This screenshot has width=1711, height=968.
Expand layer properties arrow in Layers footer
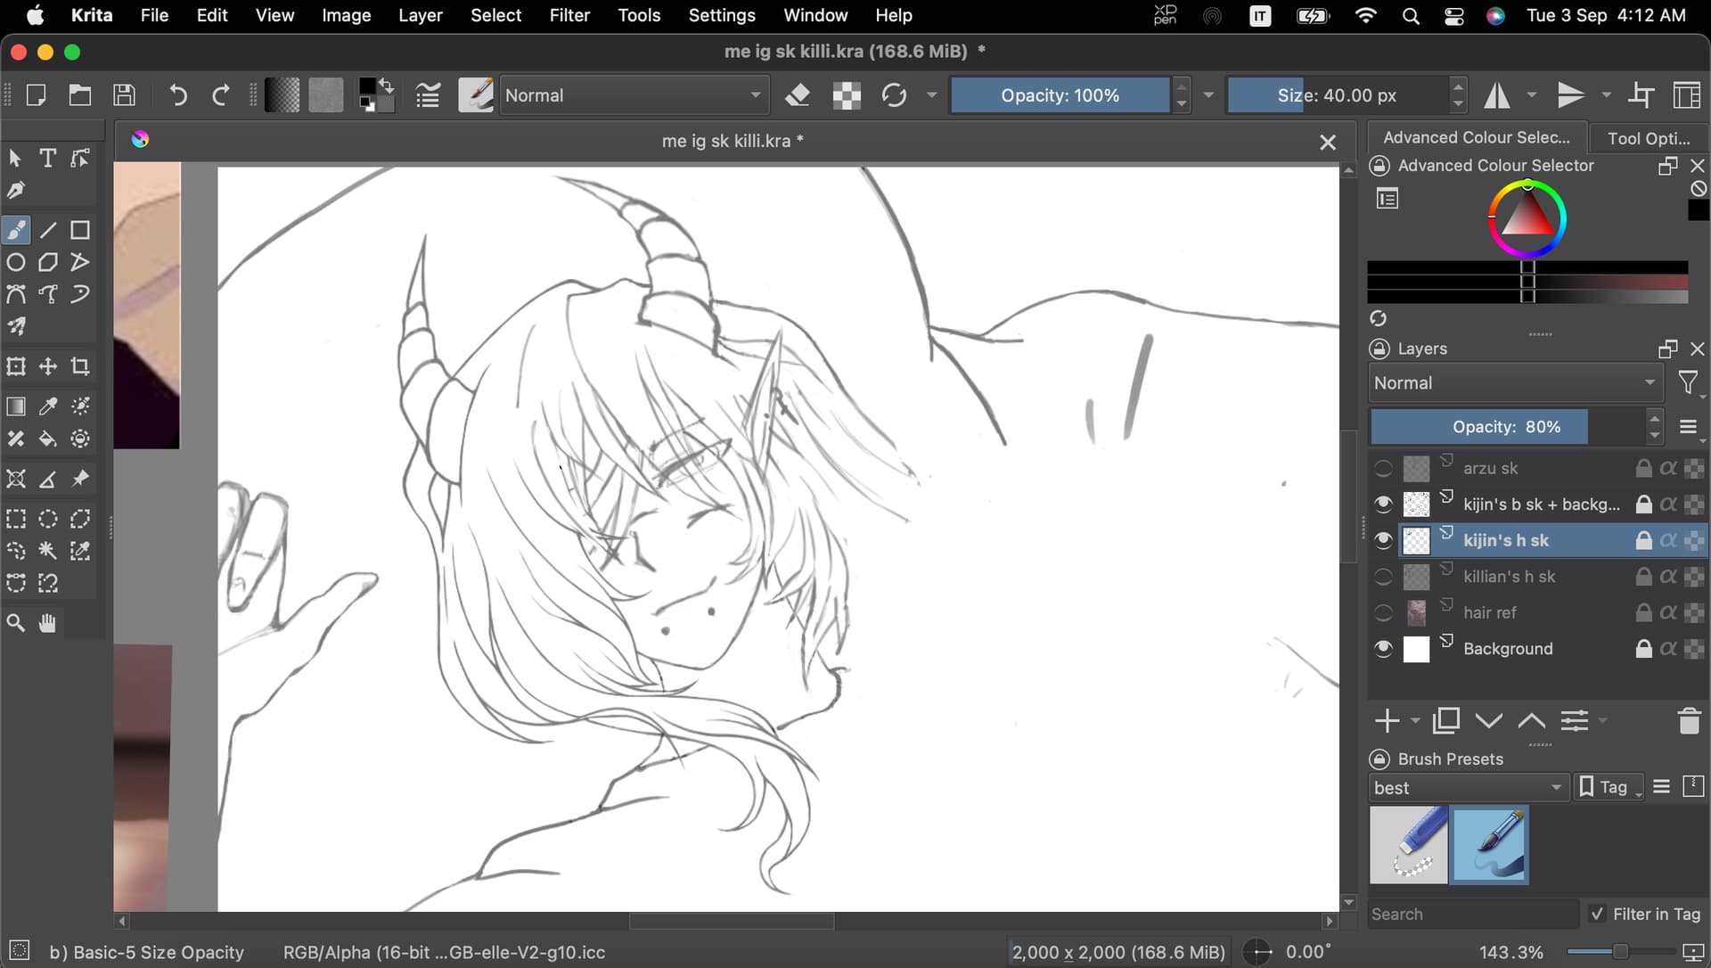pyautogui.click(x=1603, y=720)
